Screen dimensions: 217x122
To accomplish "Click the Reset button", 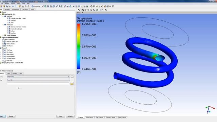I will tap(61, 116).
